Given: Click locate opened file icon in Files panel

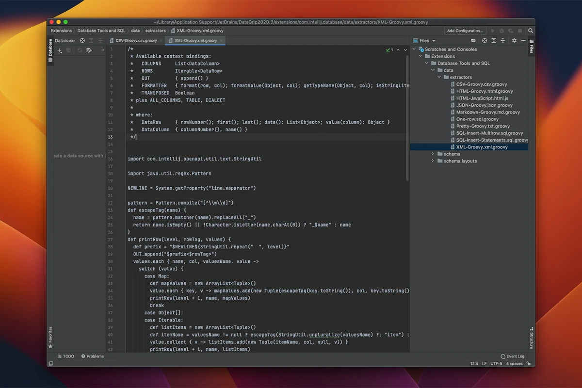Looking at the screenshot, I should pyautogui.click(x=484, y=41).
